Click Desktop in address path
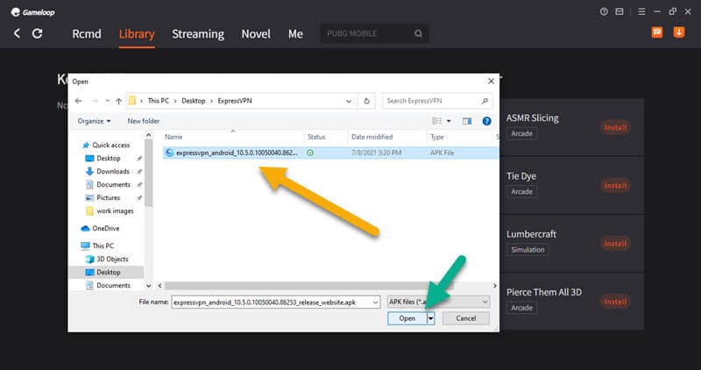The height and width of the screenshot is (370, 701). tap(193, 101)
